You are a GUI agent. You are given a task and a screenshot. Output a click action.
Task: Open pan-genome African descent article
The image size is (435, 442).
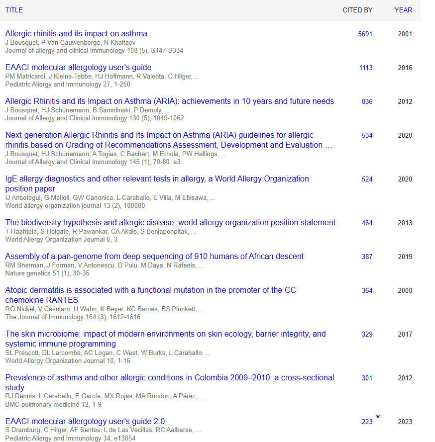coord(154,256)
